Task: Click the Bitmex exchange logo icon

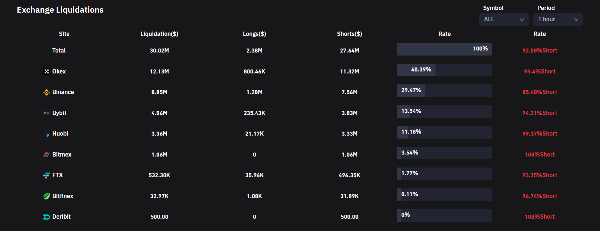Action: click(47, 155)
